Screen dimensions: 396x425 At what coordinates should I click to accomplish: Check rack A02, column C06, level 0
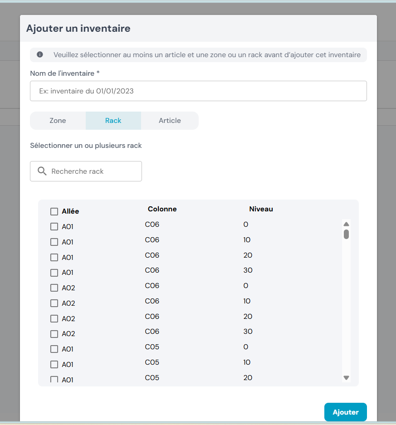54,288
